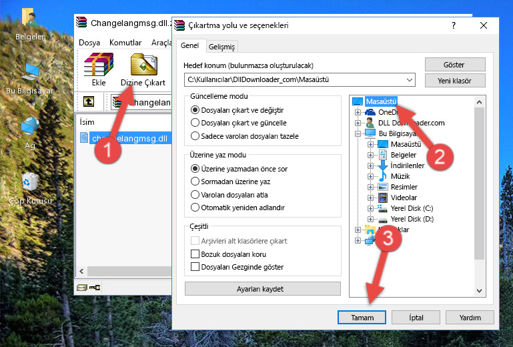Screen dimensions: 513x347
Task: Expand Masaüstü node under Bu Bilgisayar
Action: click(370, 144)
